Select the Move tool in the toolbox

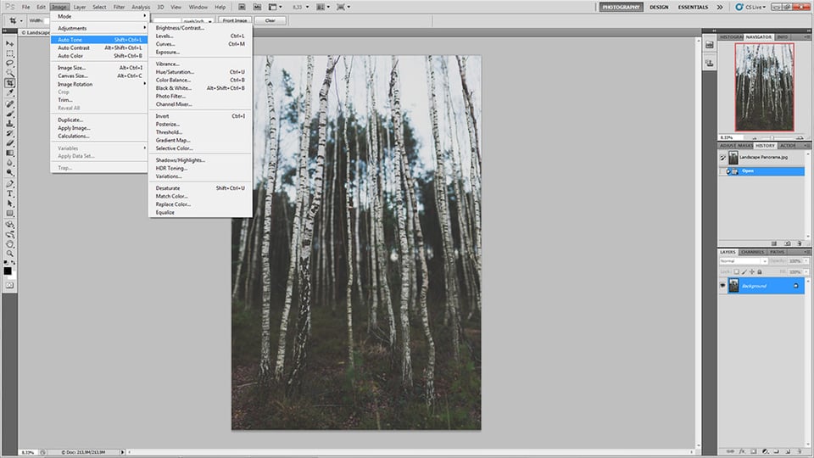(9, 43)
